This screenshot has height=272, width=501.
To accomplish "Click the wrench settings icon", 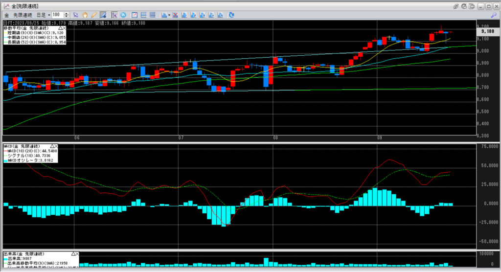I will pyautogui.click(x=494, y=15).
